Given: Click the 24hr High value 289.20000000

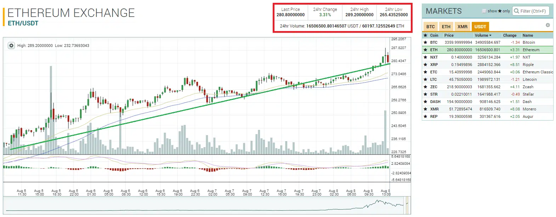Looking at the screenshot, I should pyautogui.click(x=359, y=15).
